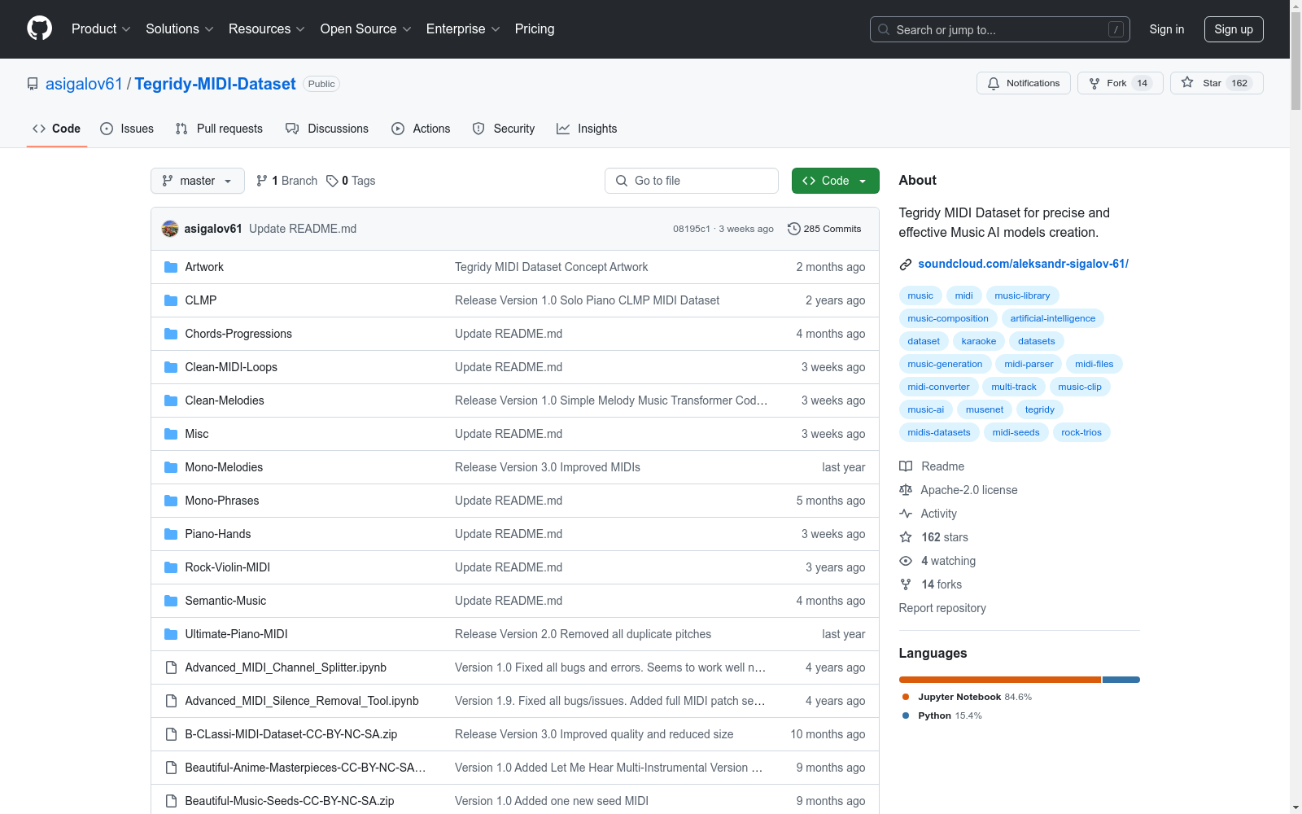Open the Ultimate-Piano-MIDI folder

tap(236, 634)
